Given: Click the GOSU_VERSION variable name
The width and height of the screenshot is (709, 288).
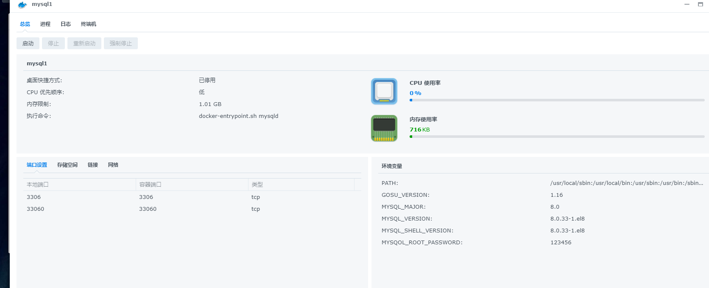Looking at the screenshot, I should click(405, 195).
